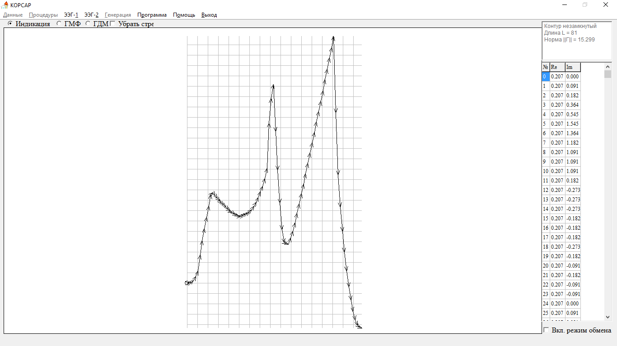The height and width of the screenshot is (346, 617).
Task: Click the Re column header
Action: coord(557,67)
